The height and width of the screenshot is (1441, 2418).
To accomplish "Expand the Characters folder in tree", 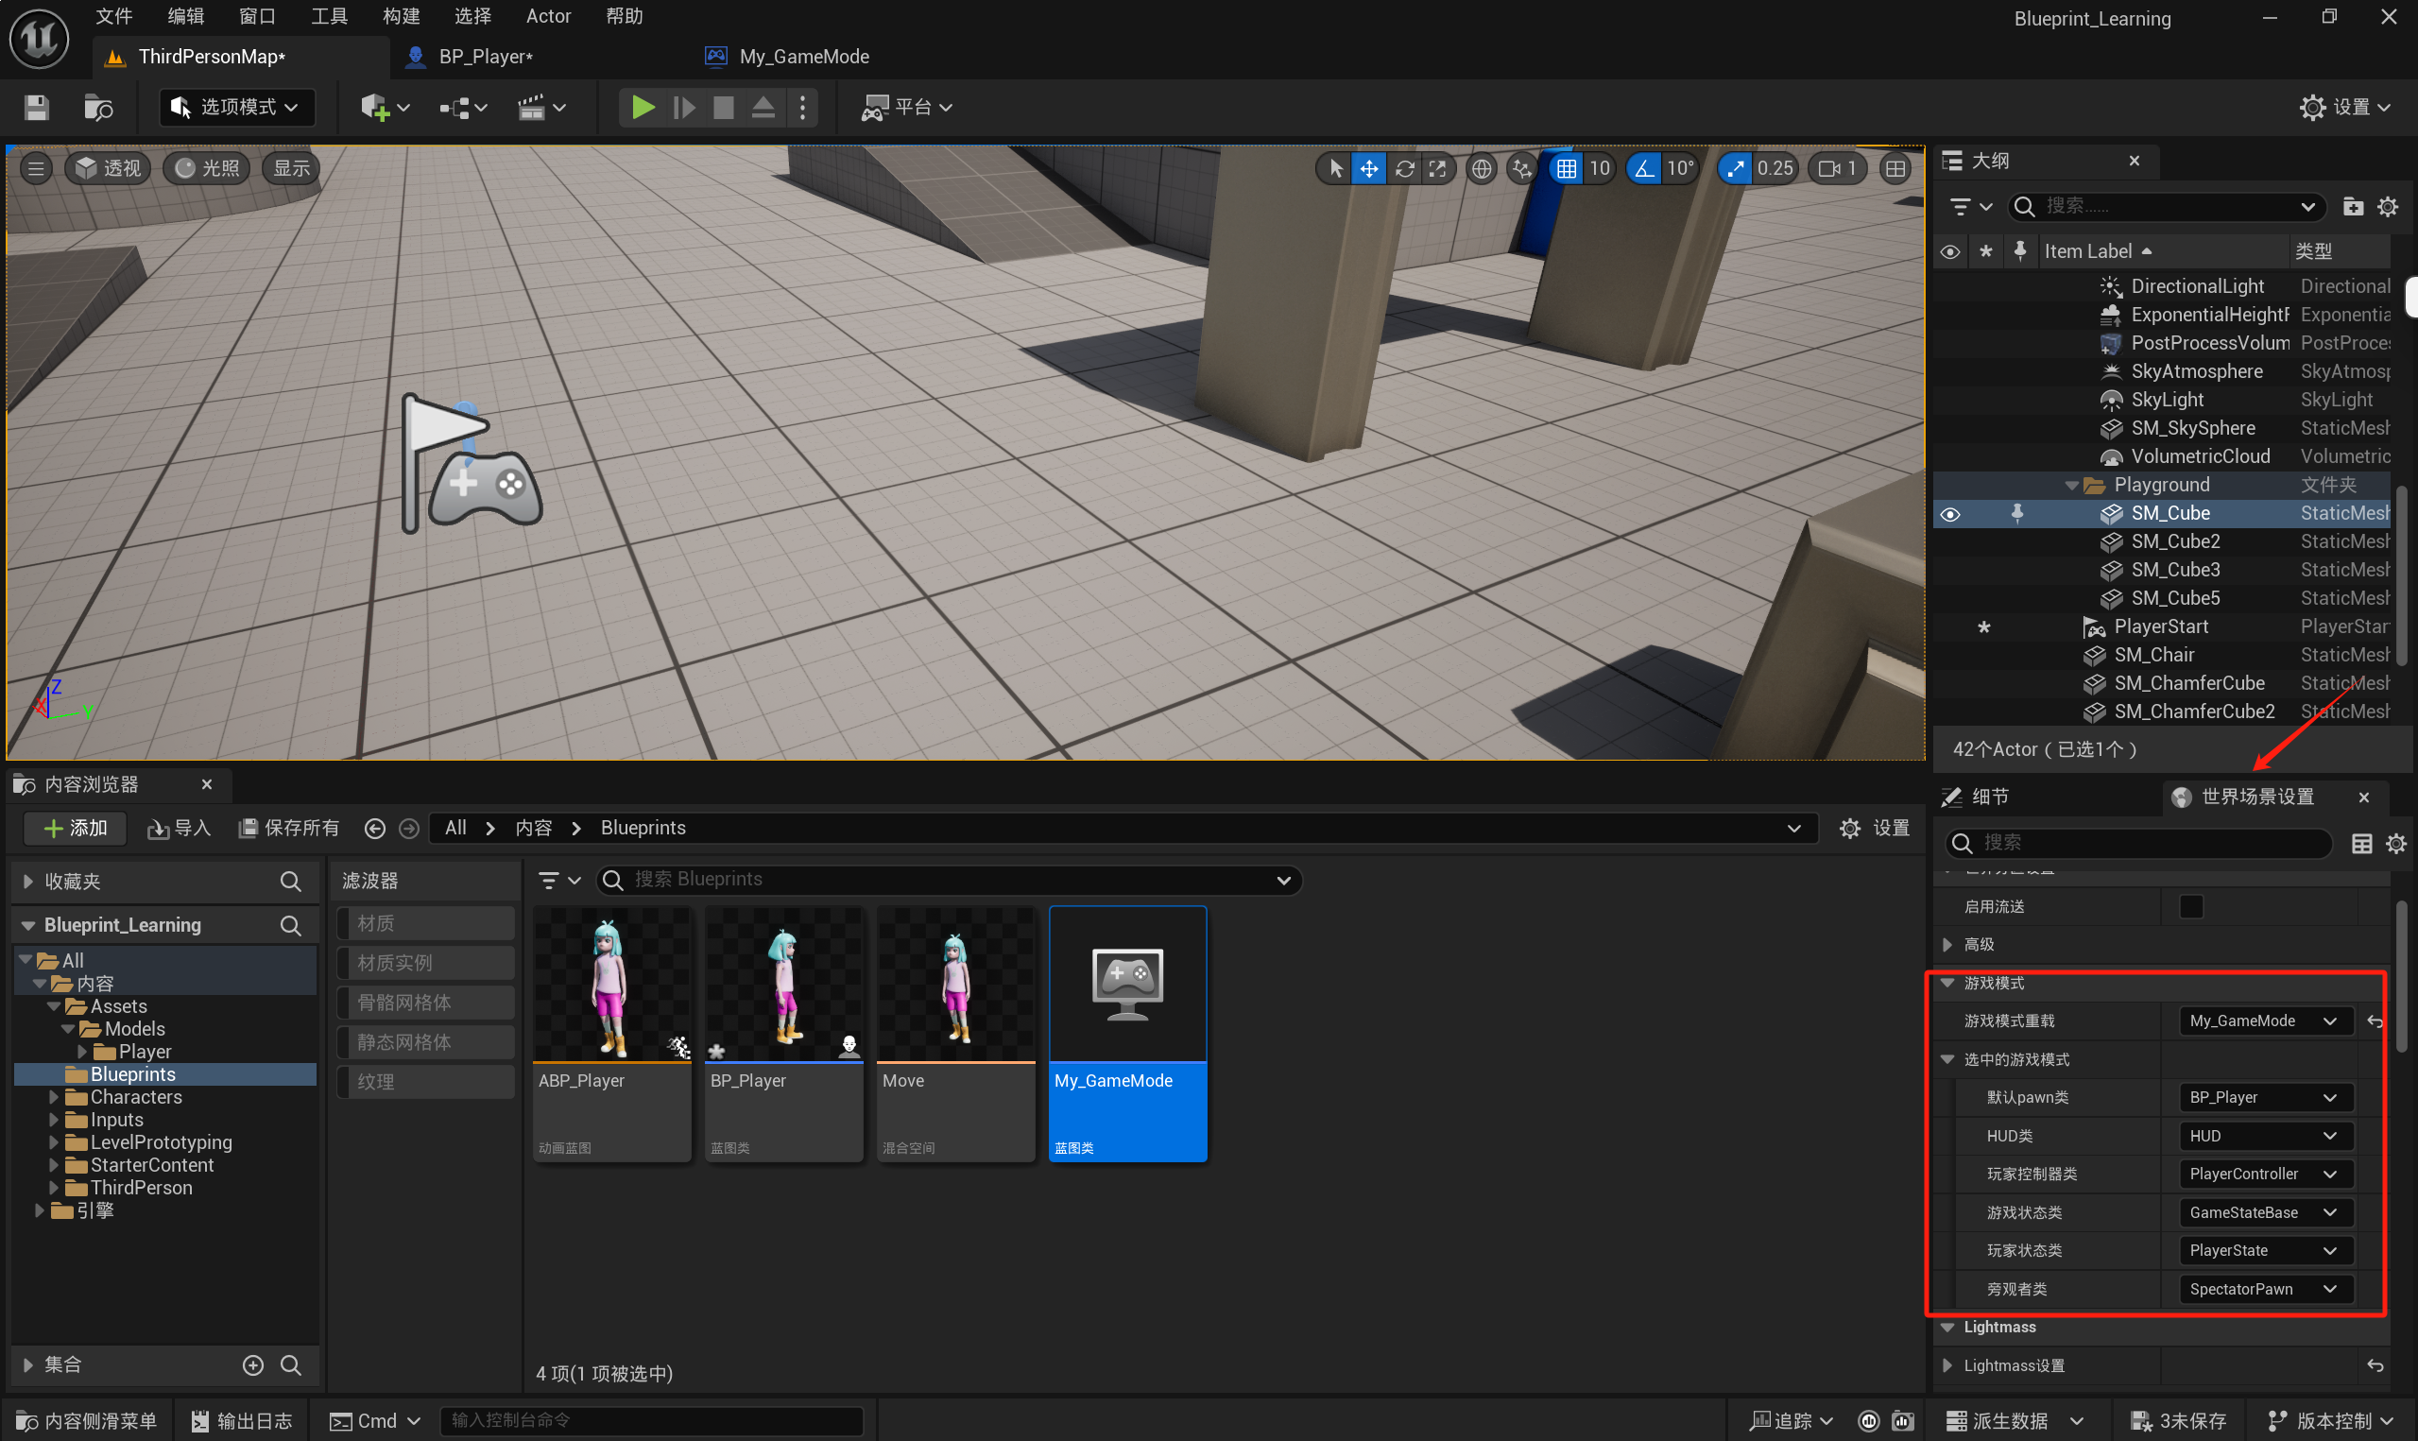I will click(55, 1097).
